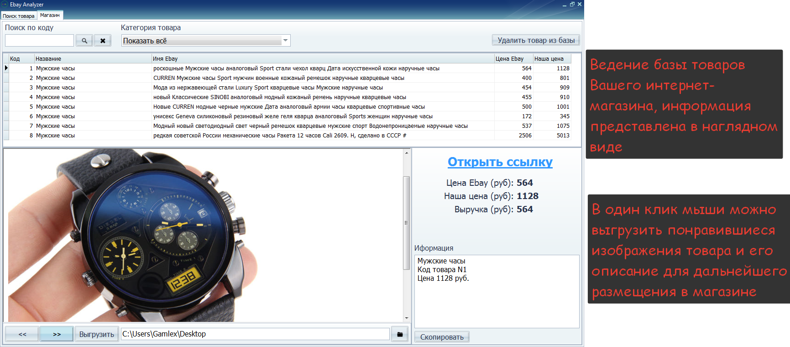Click the row indicator arrow for row 1

pyautogui.click(x=6, y=68)
